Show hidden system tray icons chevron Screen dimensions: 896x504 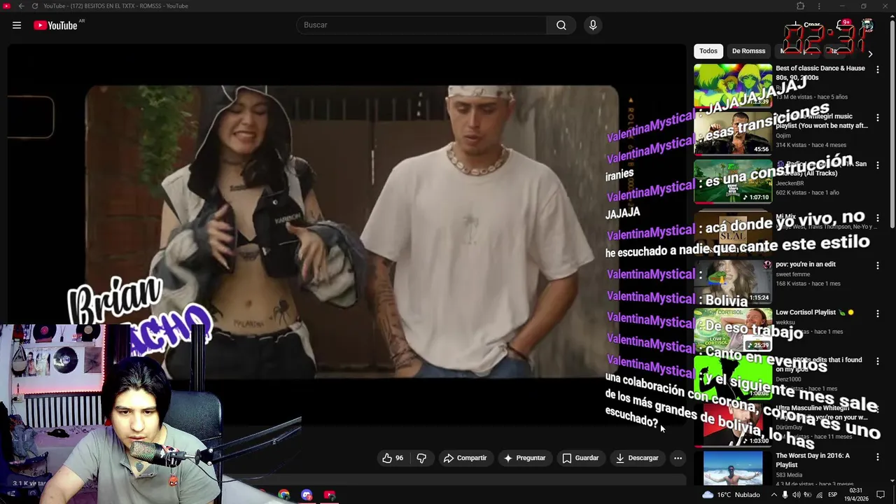click(773, 495)
